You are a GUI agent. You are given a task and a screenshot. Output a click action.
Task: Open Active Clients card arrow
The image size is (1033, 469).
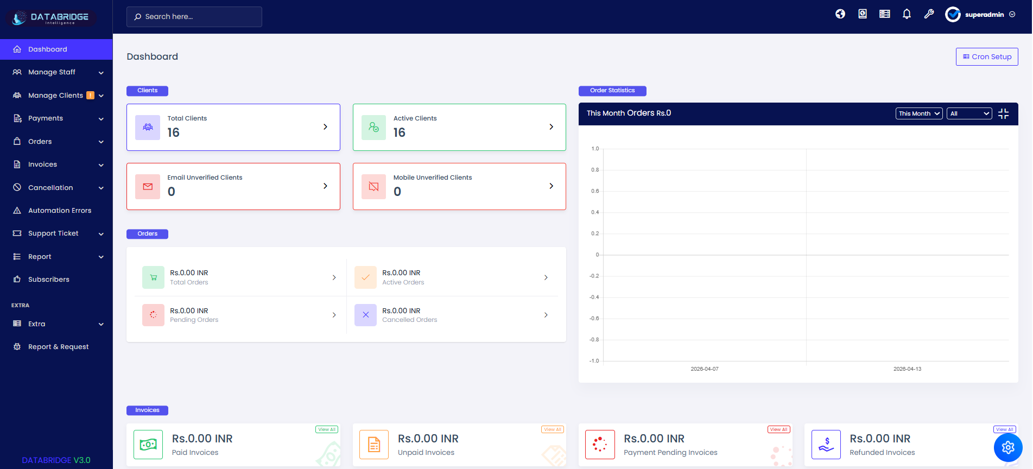point(551,127)
